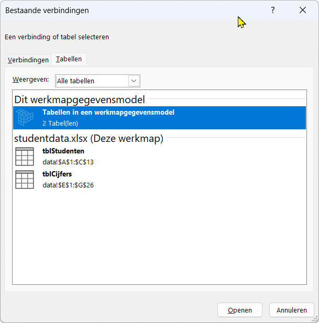The height and width of the screenshot is (323, 319).
Task: Click the data!$A$1:$C$13 range text
Action: click(68, 162)
